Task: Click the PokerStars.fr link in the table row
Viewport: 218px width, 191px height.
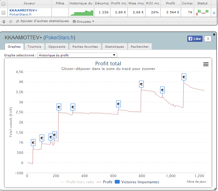Action: 20,15
